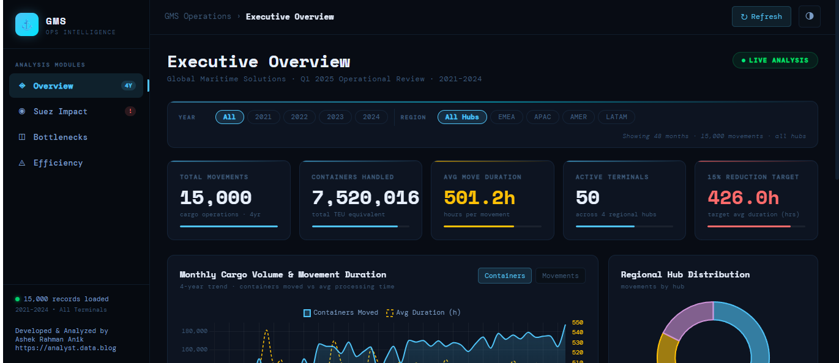Viewport: 839px width, 363px height.
Task: Click the red alert badge on Suez Impact
Action: (130, 111)
